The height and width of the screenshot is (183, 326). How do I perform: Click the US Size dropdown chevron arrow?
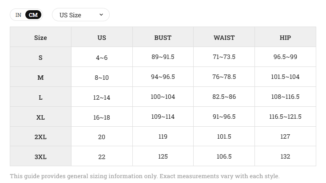pos(101,15)
